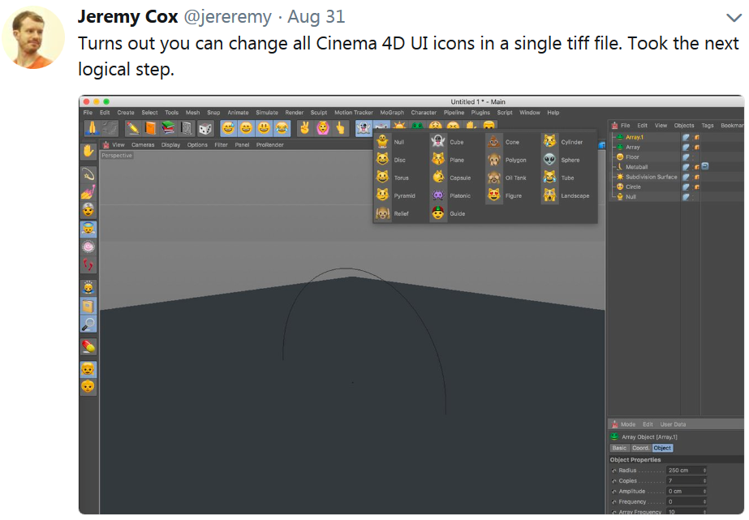
Task: Click the Radius value field
Action: coord(685,471)
